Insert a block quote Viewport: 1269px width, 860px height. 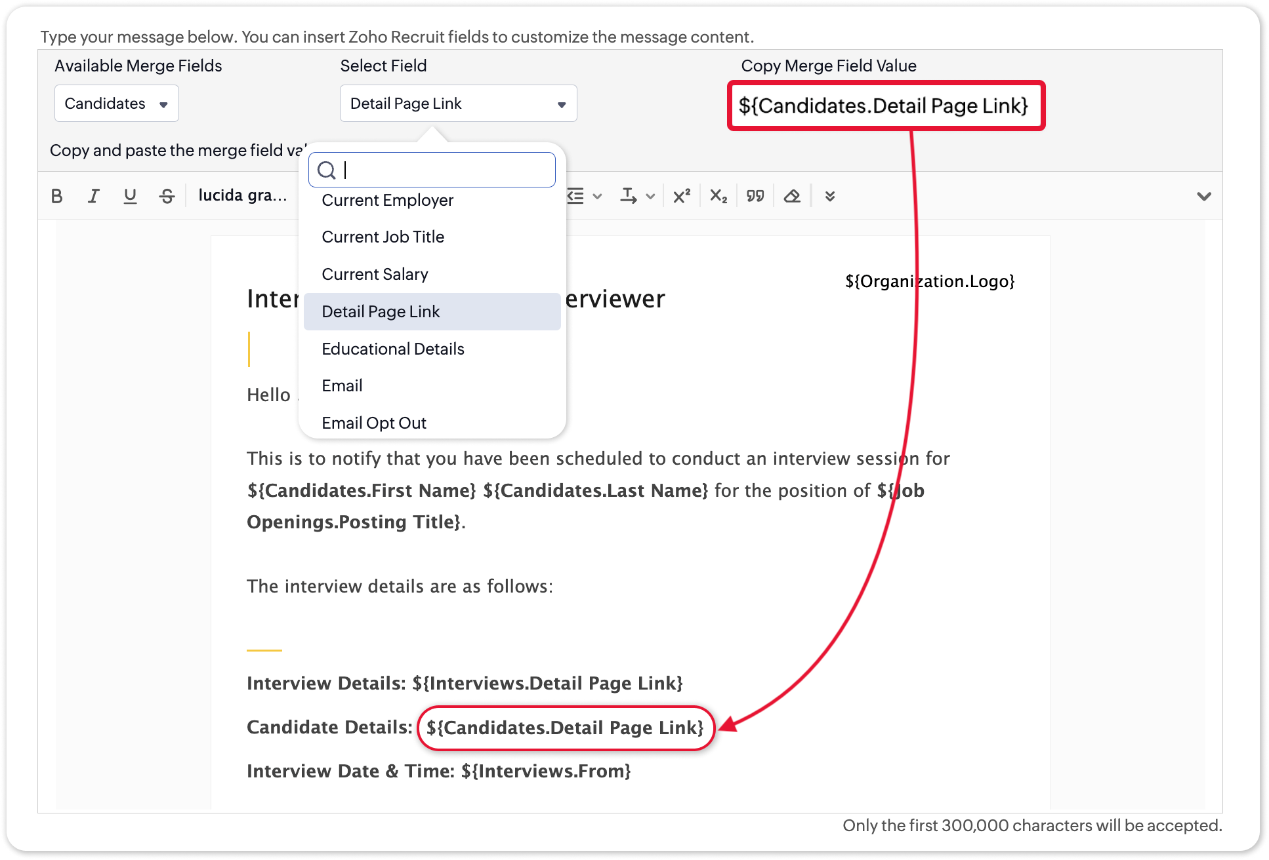755,196
